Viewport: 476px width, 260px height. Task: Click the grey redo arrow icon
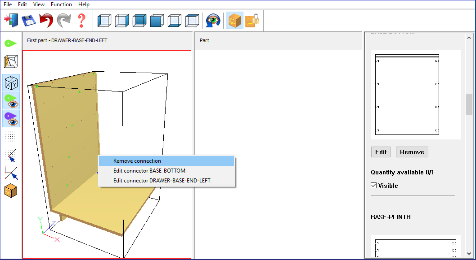64,21
